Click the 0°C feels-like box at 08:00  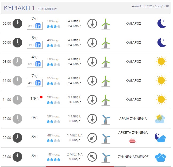(35, 64)
